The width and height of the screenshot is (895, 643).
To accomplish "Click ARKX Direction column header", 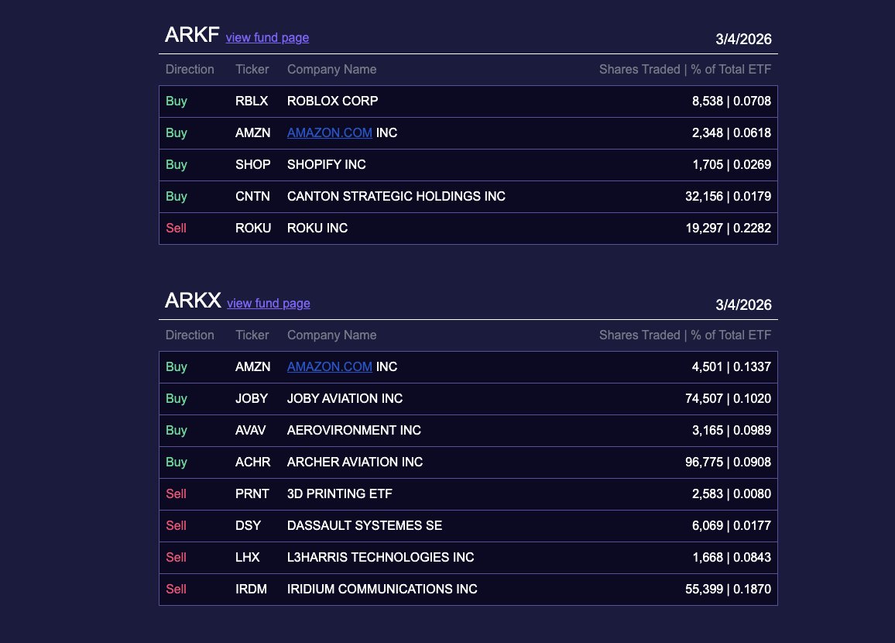I will tap(190, 335).
